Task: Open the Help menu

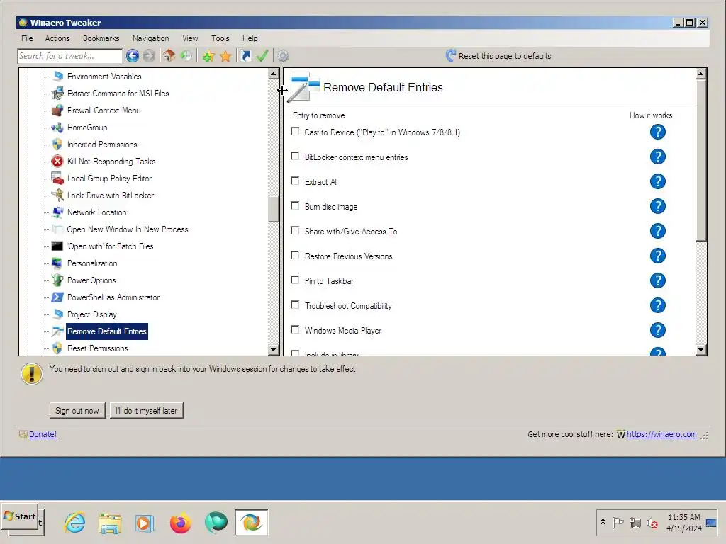Action: 250,38
